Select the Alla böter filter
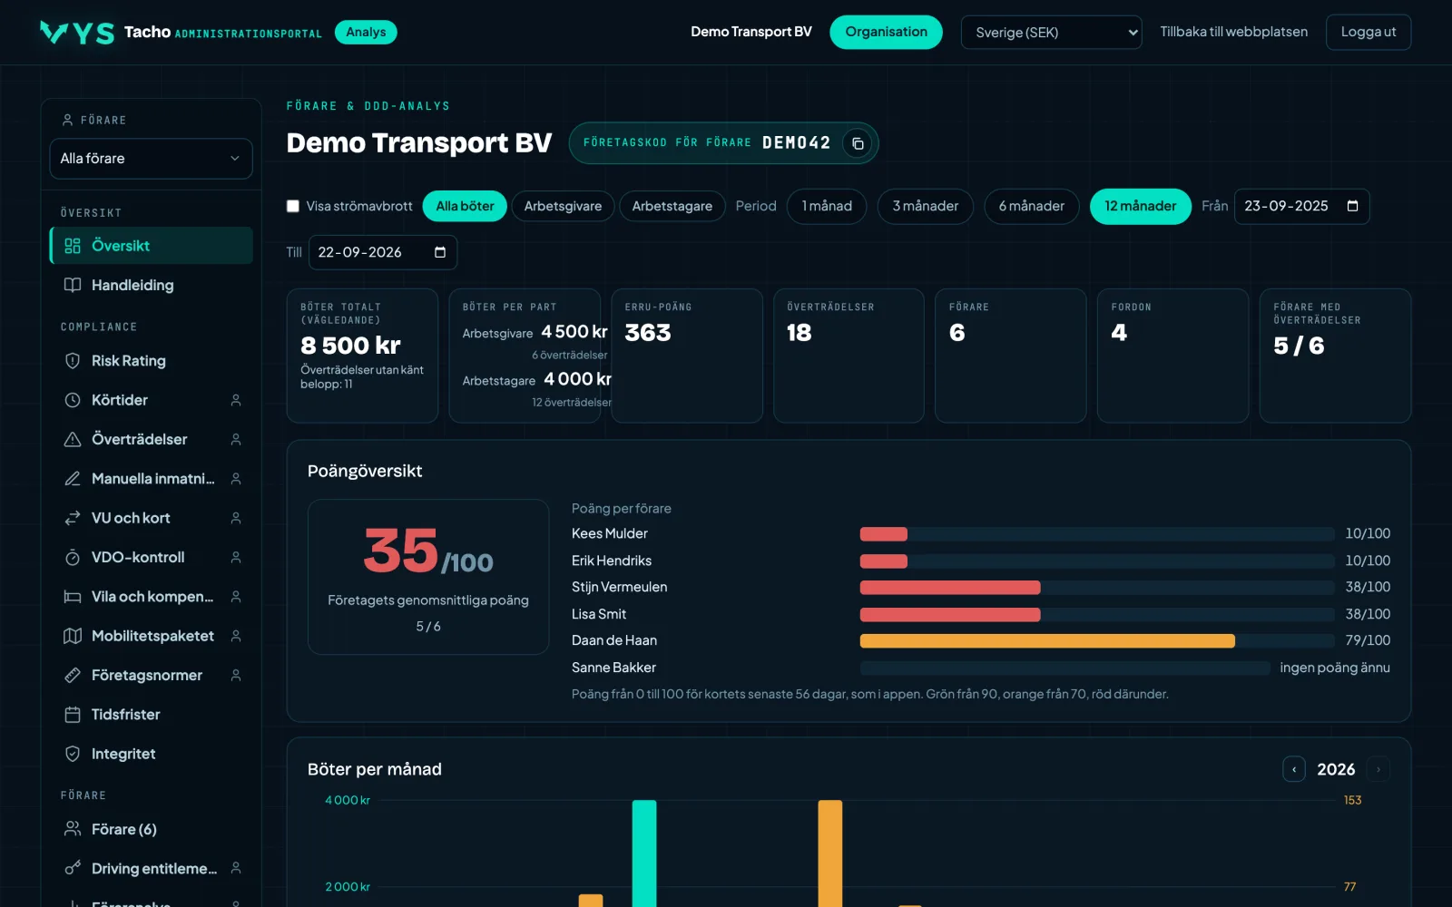Screen dimensions: 1452x907 (465, 206)
